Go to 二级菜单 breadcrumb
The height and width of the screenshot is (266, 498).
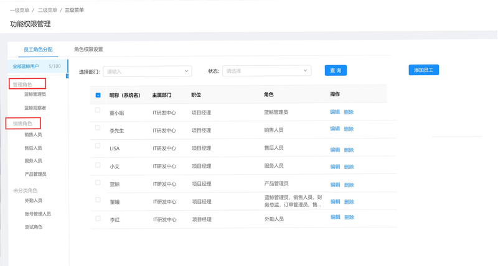pyautogui.click(x=48, y=10)
